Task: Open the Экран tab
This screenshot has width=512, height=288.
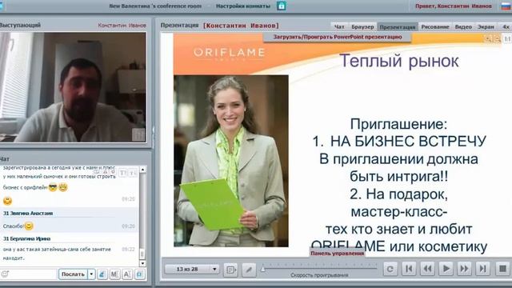Action: click(486, 26)
